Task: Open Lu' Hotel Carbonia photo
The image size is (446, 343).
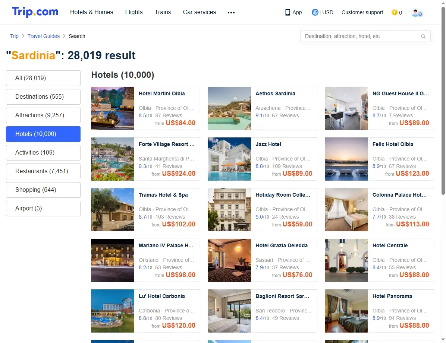Action: [x=113, y=311]
